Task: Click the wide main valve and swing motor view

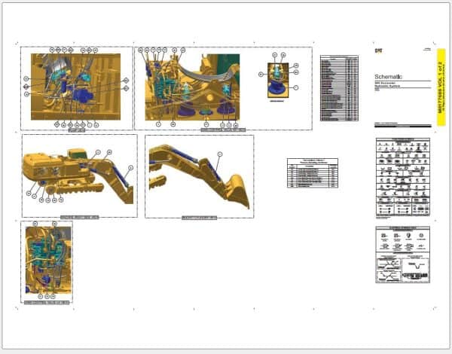Action: (192, 87)
